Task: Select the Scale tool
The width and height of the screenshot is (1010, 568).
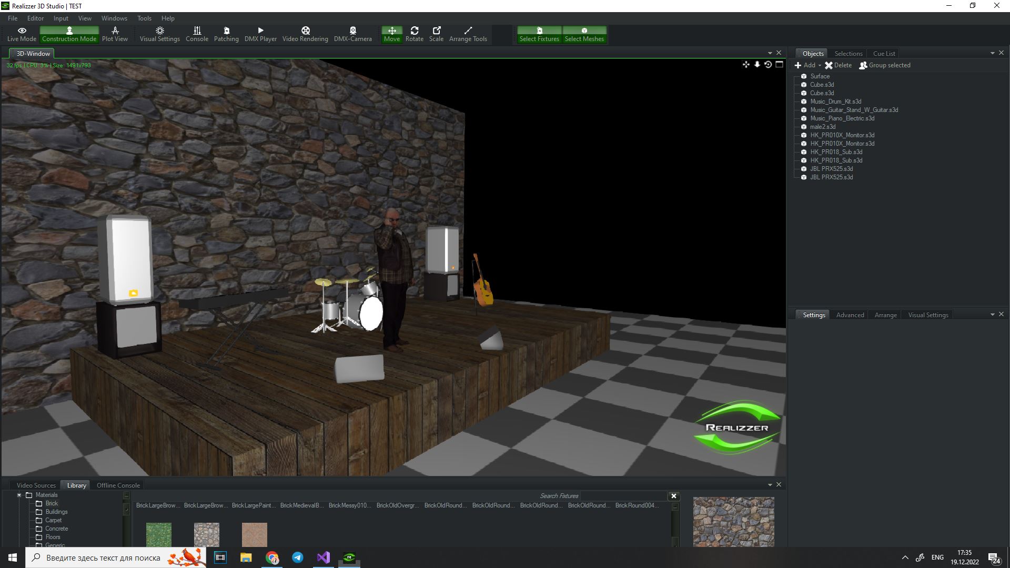Action: point(436,34)
